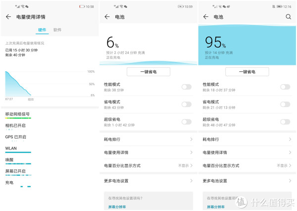Open 更多电池设置 on the 6% battery screen
Screen dimensions: 297x211
tap(148, 181)
